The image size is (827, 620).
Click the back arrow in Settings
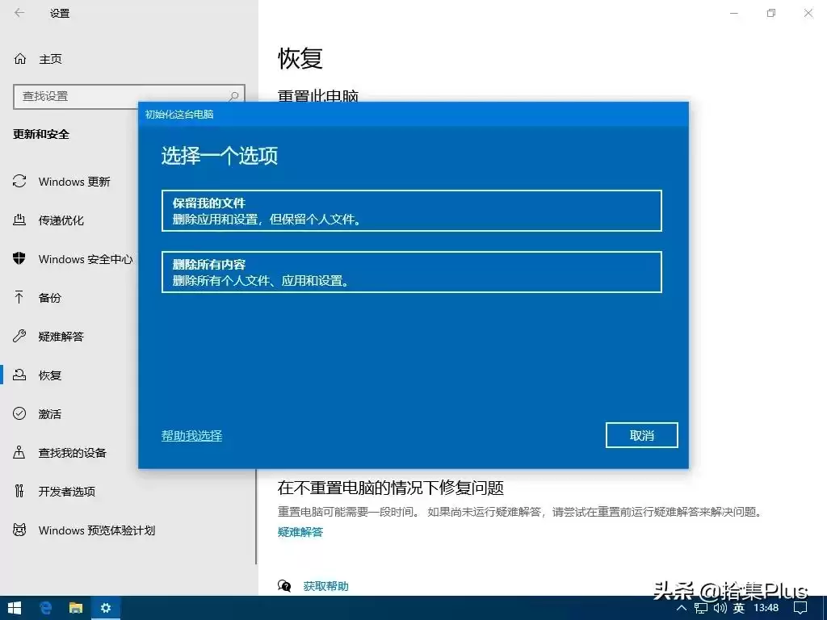(x=19, y=13)
